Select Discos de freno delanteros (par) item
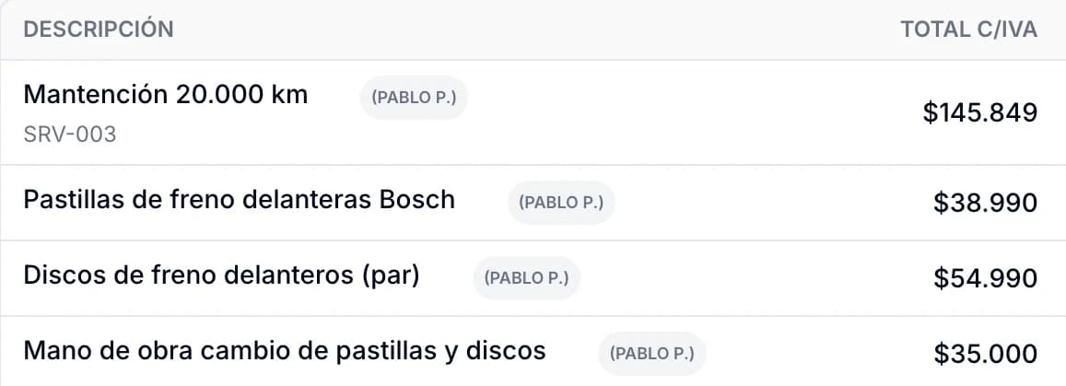The height and width of the screenshot is (386, 1066). (222, 275)
